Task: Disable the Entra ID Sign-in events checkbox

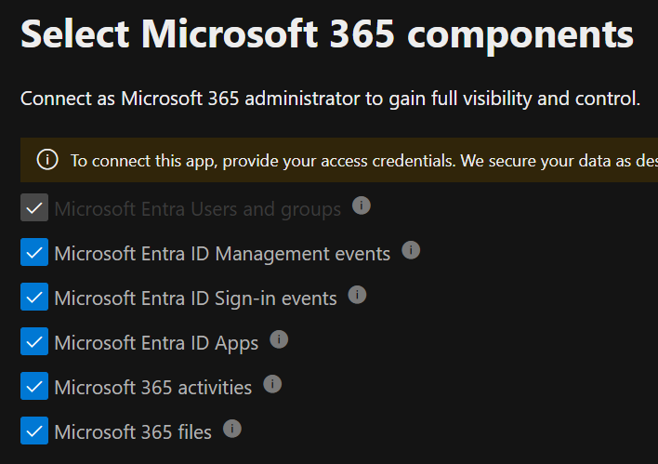Action: click(x=34, y=298)
